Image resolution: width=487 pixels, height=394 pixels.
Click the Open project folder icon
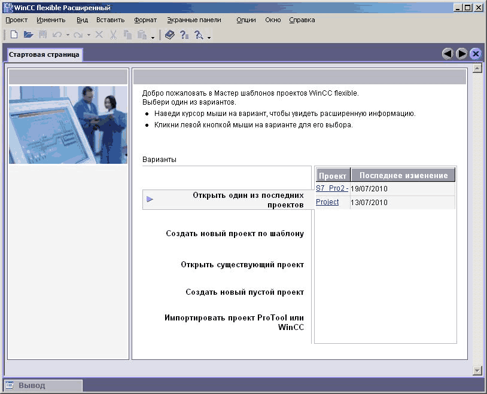tap(28, 35)
